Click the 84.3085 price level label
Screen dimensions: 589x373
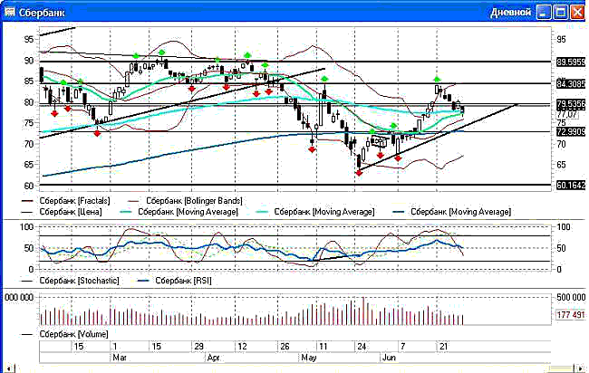[x=571, y=83]
